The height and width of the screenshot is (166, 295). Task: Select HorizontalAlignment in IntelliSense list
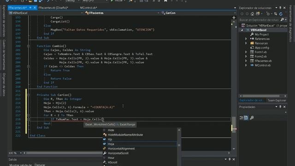click(140, 148)
